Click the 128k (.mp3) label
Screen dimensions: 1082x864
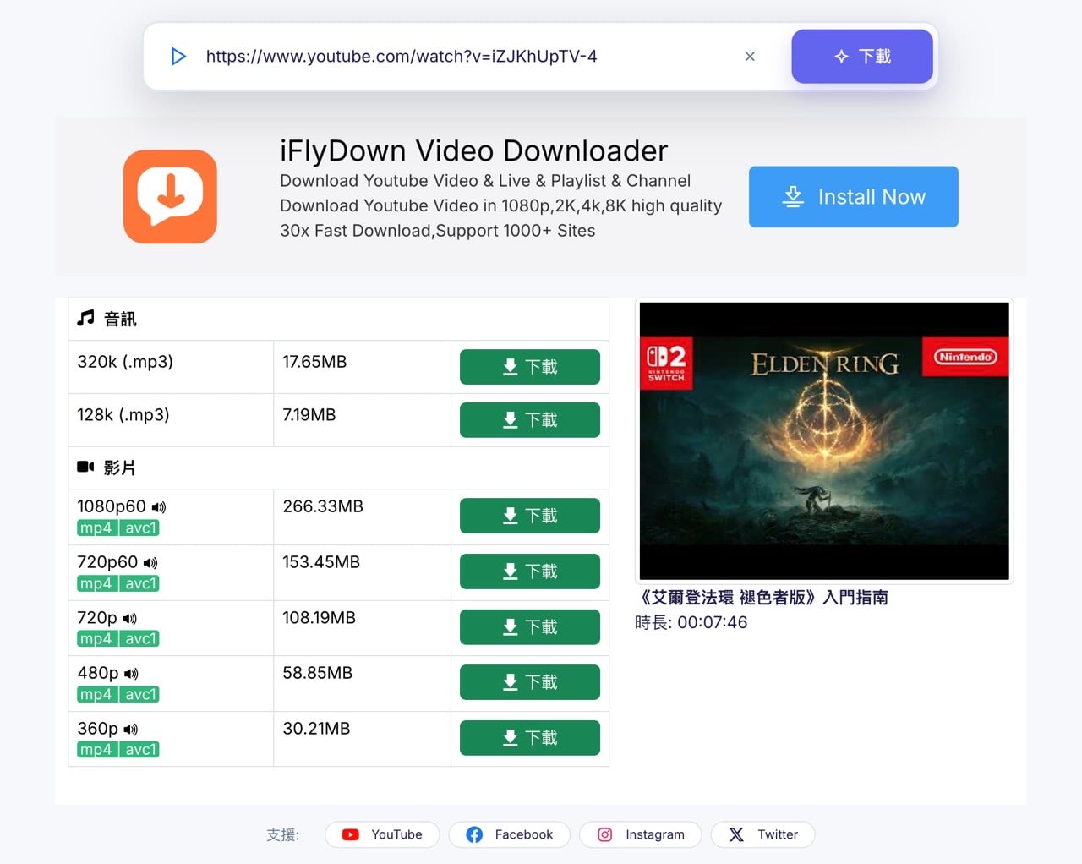(x=123, y=415)
